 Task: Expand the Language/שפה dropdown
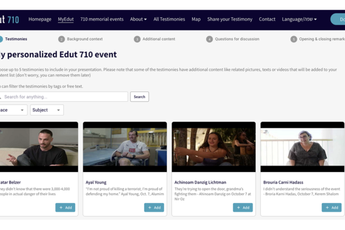coord(299,20)
